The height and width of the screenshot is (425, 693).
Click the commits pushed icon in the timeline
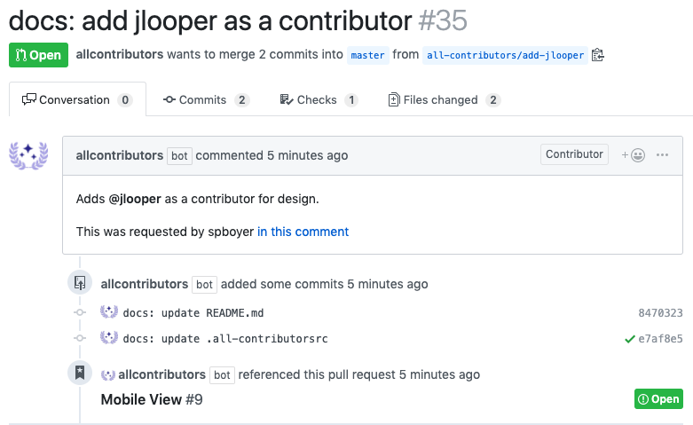click(80, 282)
